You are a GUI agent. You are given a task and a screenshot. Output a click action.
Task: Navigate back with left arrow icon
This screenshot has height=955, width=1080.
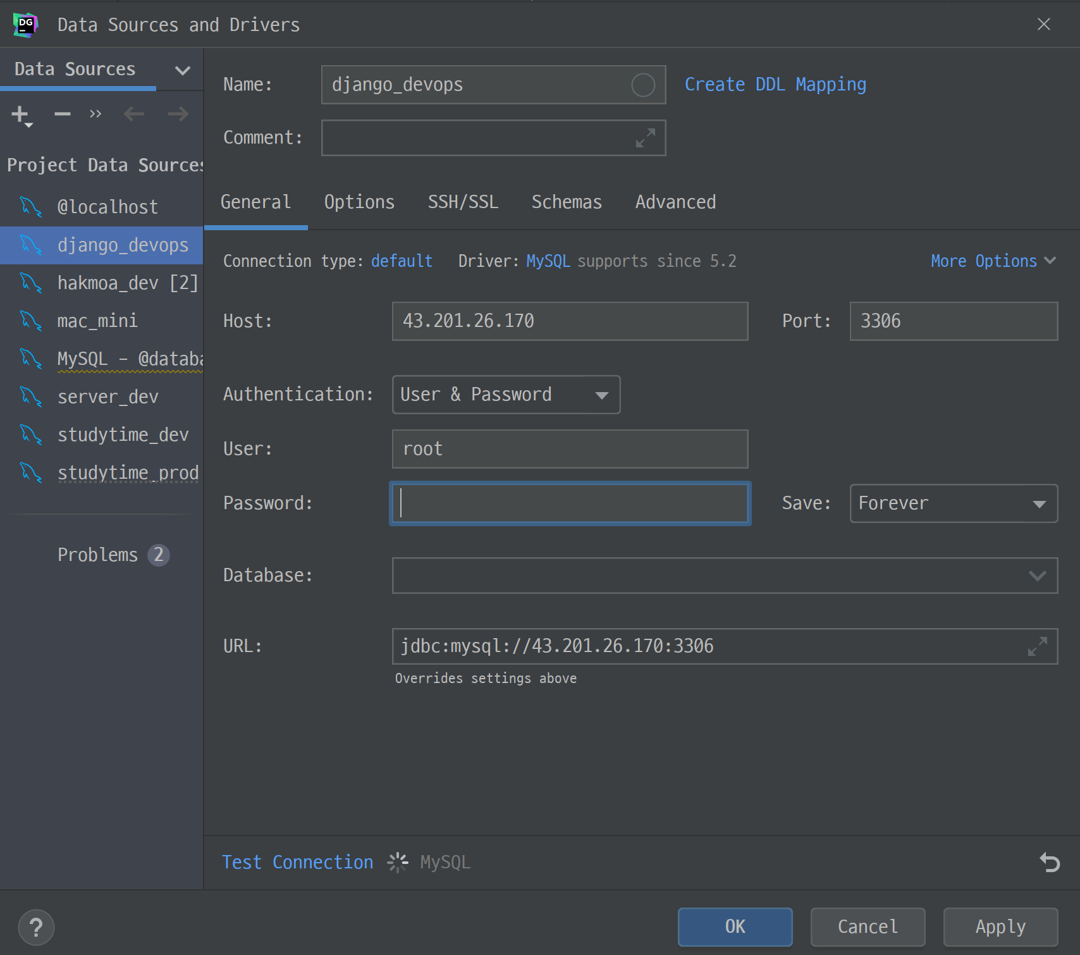tap(134, 114)
